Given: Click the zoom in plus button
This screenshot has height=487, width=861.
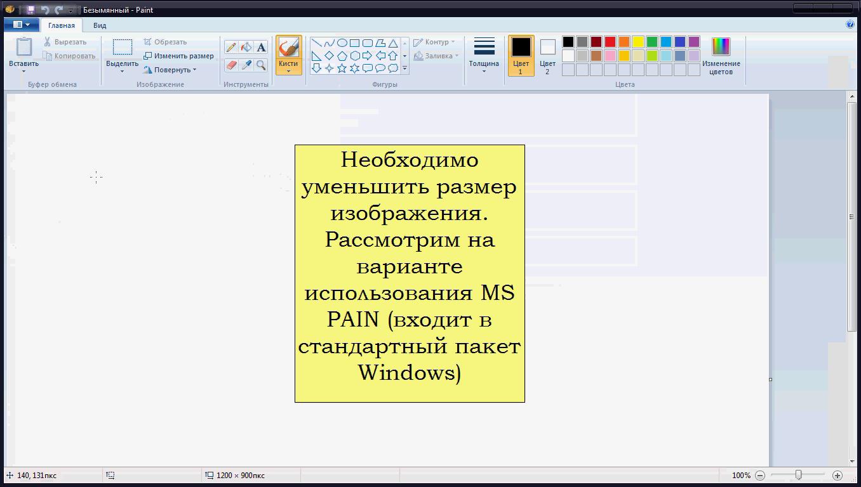Looking at the screenshot, I should (x=838, y=475).
